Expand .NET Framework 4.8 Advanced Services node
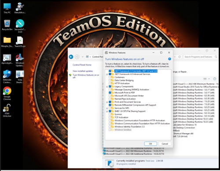The width and height of the screenshot is (220, 171). 107,74
